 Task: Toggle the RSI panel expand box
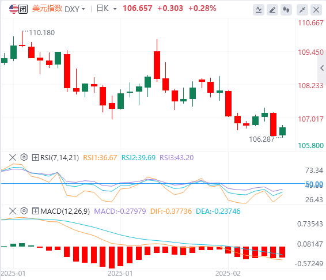click(x=35, y=157)
